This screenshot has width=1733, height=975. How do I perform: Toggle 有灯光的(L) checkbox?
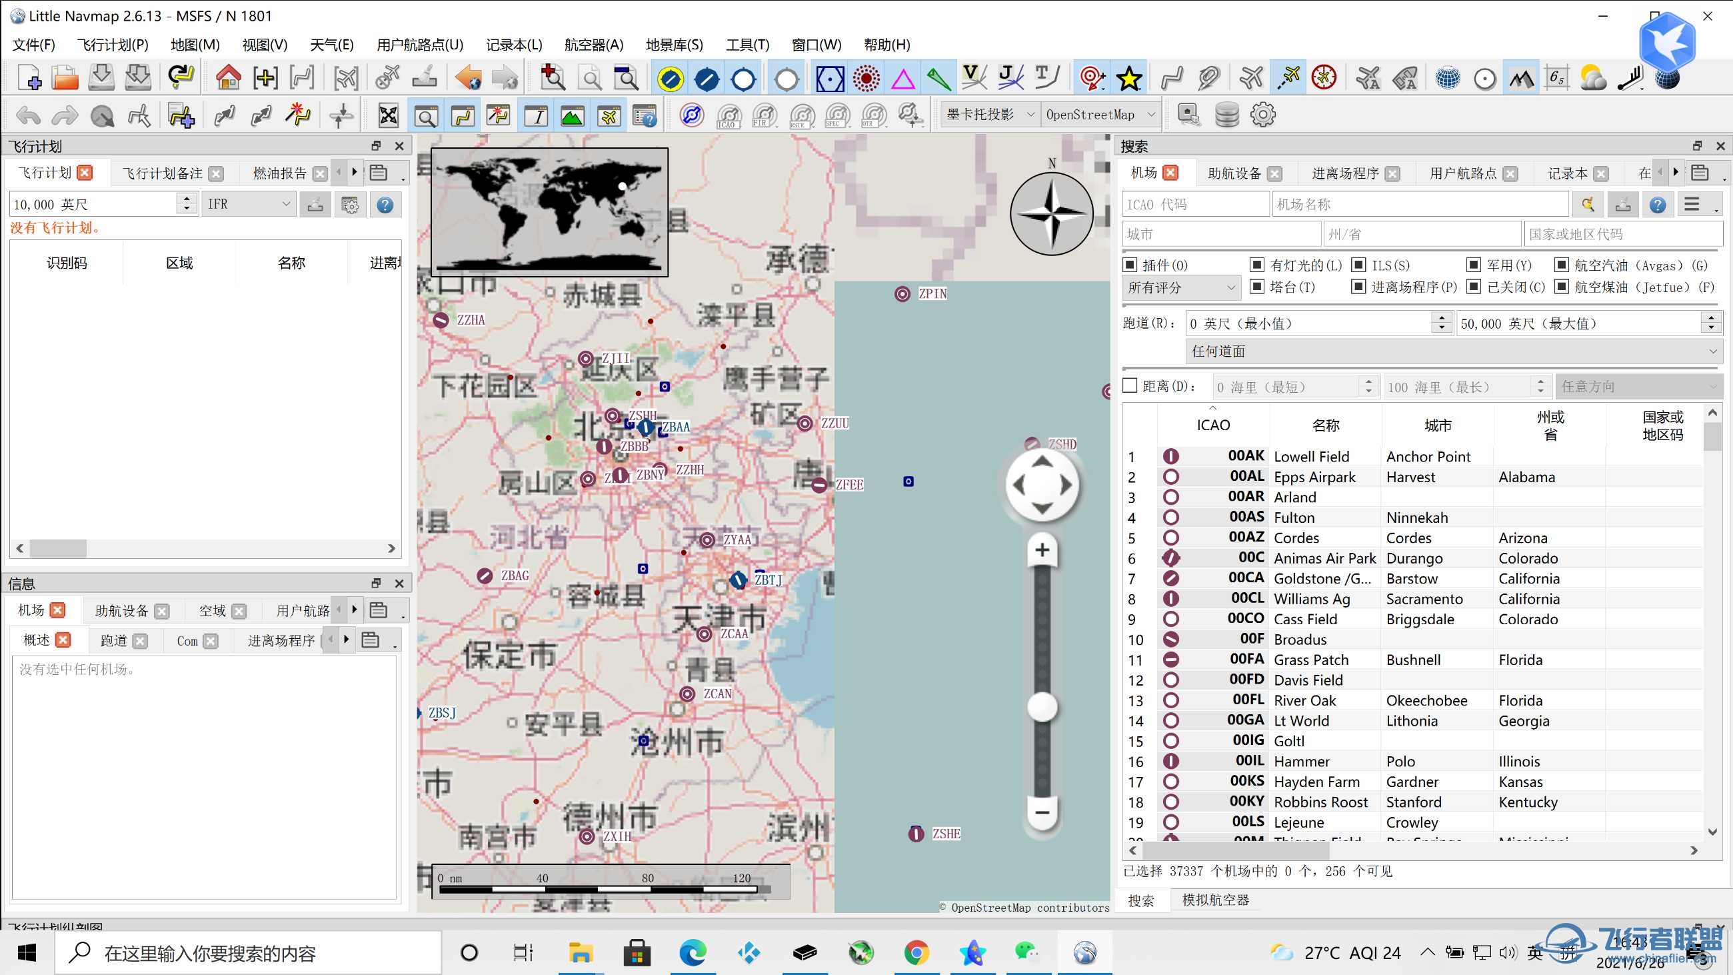click(1256, 265)
